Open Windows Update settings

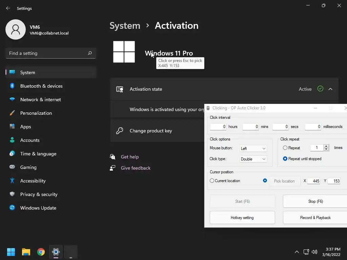(x=51, y=208)
